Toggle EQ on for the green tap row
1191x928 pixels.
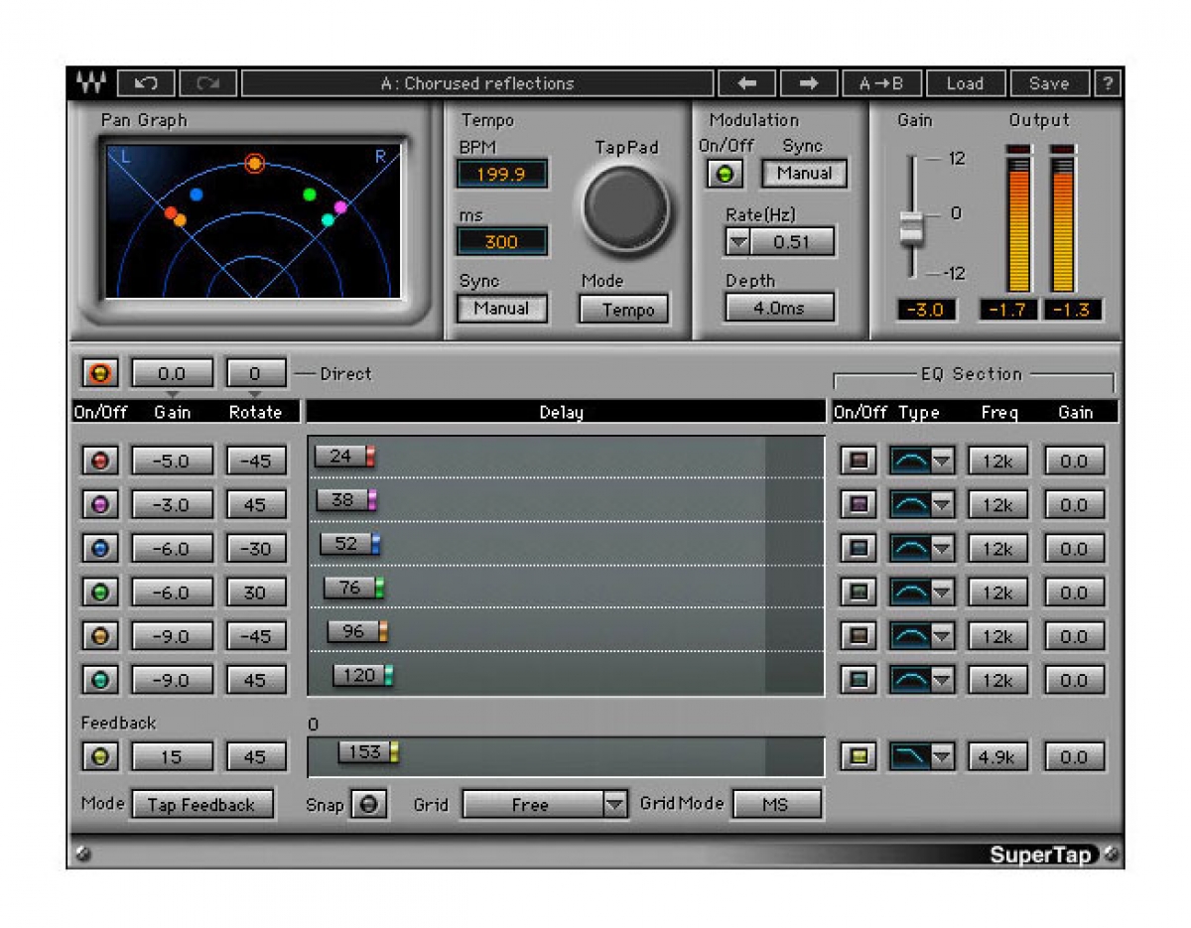(x=859, y=593)
